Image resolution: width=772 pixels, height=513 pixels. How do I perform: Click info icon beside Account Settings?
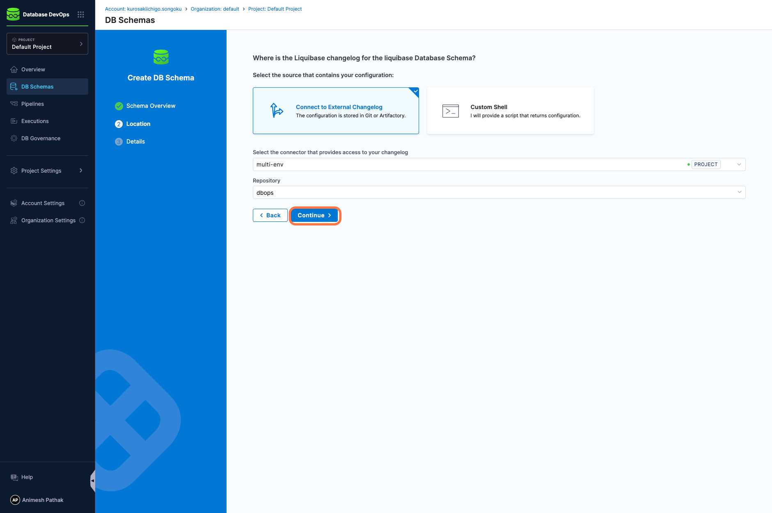(82, 203)
